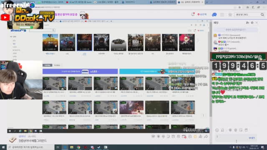
Task: Click the search magnifier icon in the header
Action: pos(262,15)
